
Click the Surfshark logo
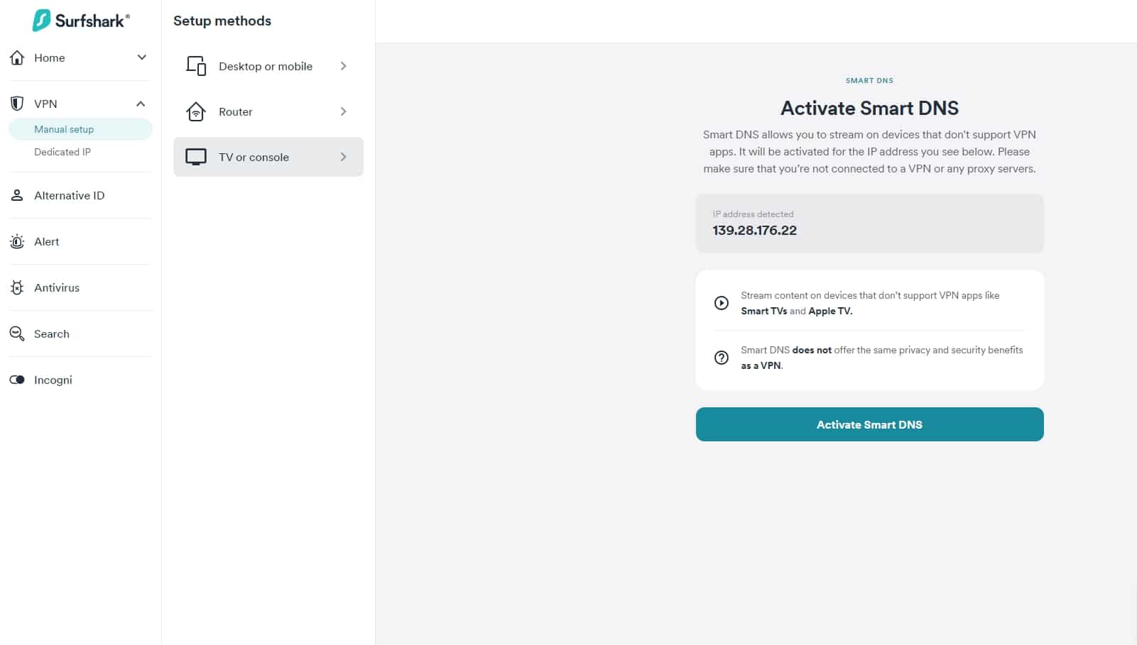(x=81, y=20)
